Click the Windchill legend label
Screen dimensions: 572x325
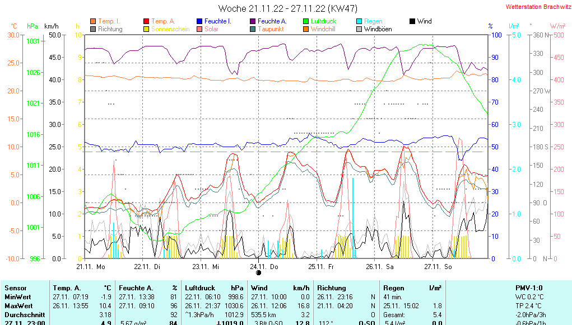323,29
